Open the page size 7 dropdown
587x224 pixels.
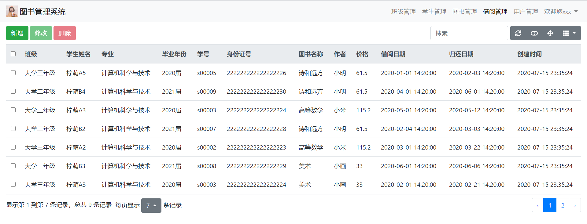coord(151,205)
